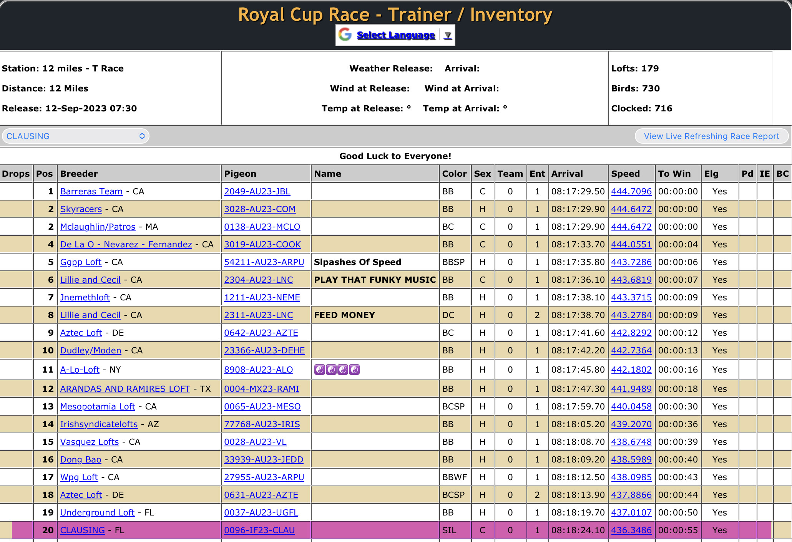Screen dimensions: 792x542
Task: Click the last purple yin-yang icon
Action: pyautogui.click(x=354, y=370)
